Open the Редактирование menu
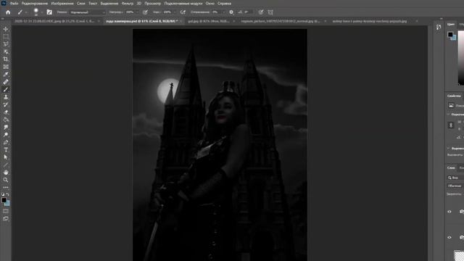This screenshot has height=261, width=464. [x=35, y=4]
